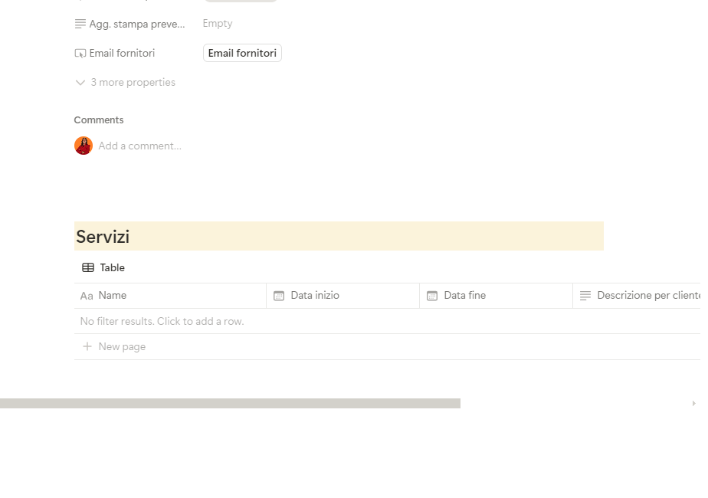Open the Name column header menu
Screen dimensions: 708x498
pos(113,296)
